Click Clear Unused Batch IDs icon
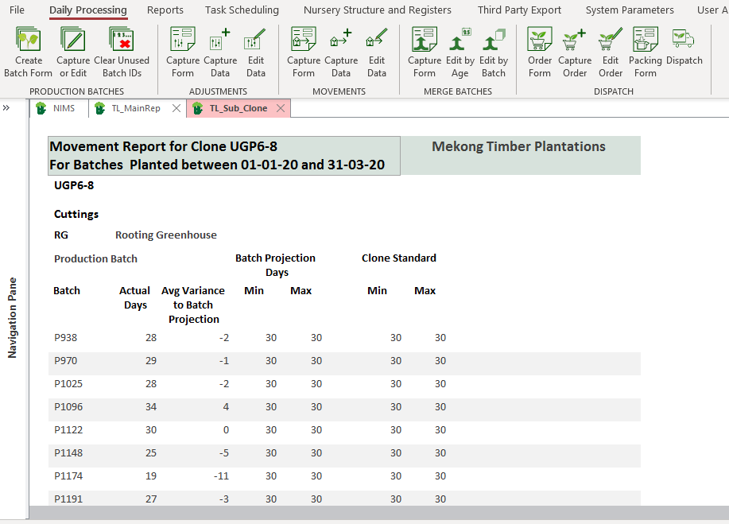This screenshot has width=729, height=524. pos(121,52)
